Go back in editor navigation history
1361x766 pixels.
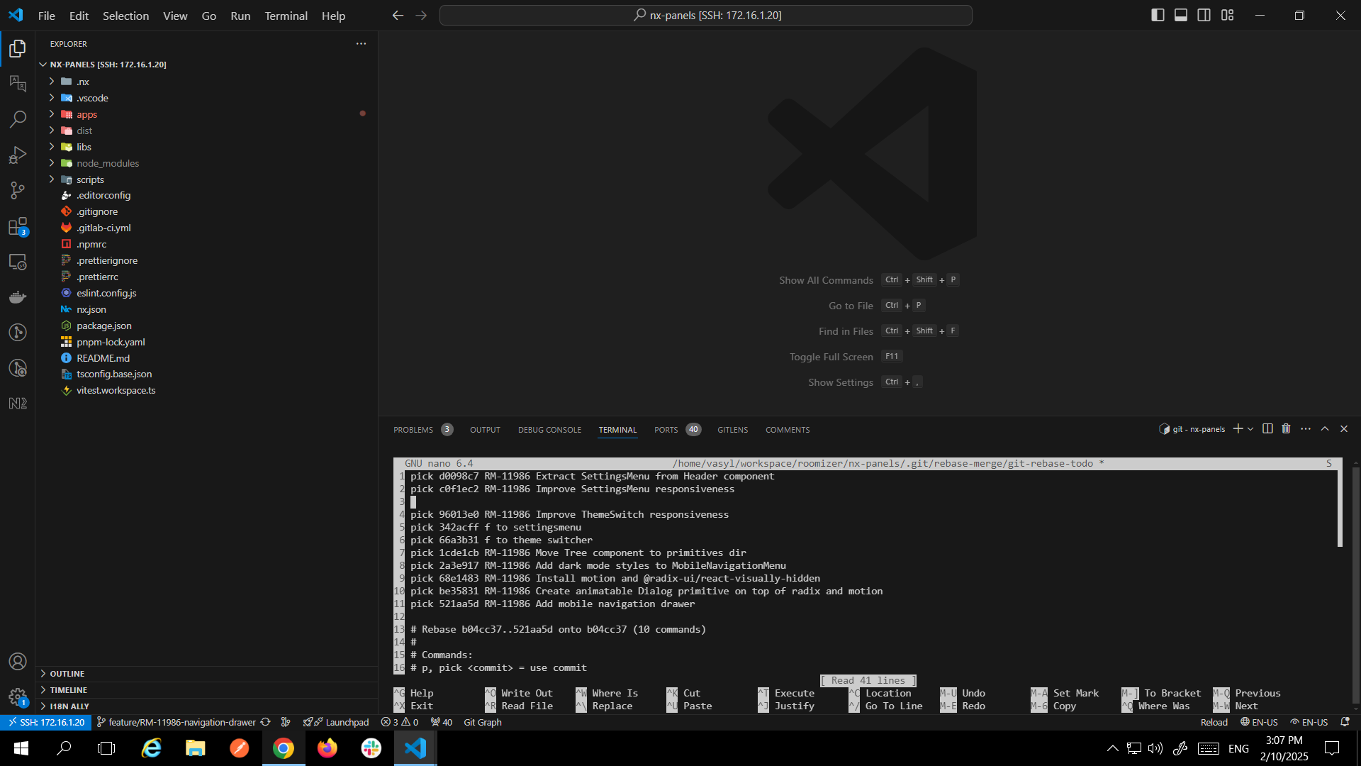(398, 16)
